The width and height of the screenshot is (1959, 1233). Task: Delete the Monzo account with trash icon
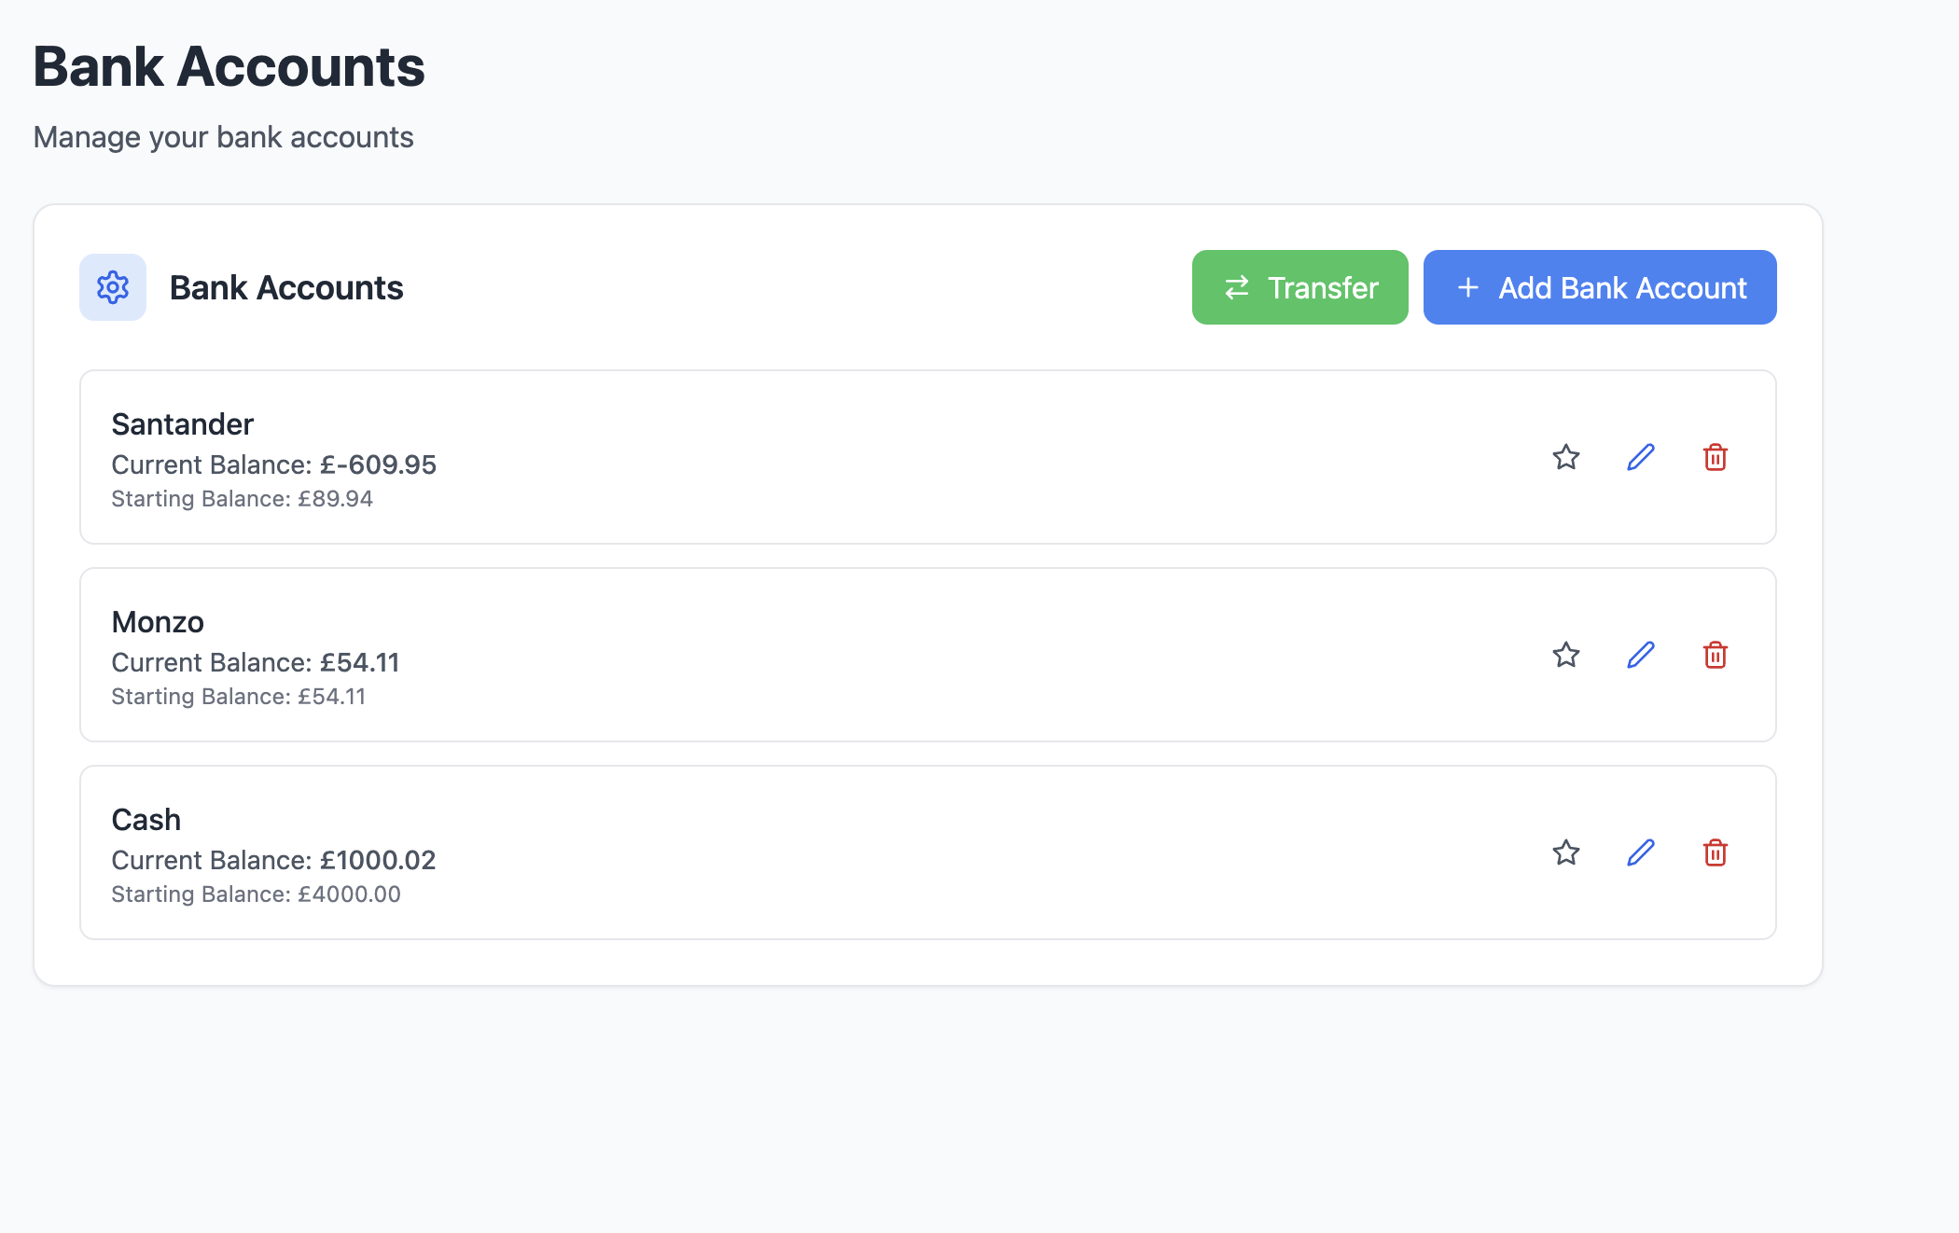pyautogui.click(x=1715, y=655)
